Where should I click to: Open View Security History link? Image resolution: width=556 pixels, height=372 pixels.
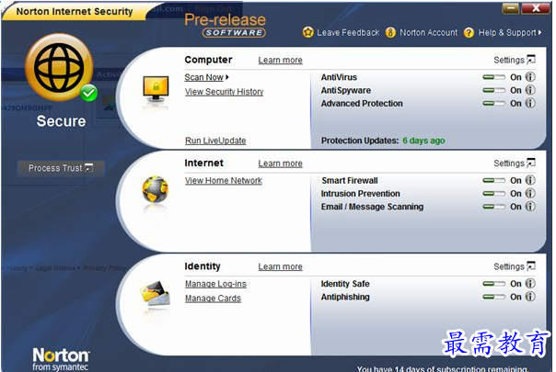point(224,92)
